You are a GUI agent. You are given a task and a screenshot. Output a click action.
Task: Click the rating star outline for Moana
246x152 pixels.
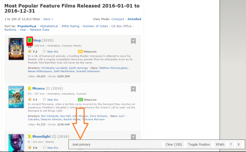pyautogui.click(x=45, y=100)
